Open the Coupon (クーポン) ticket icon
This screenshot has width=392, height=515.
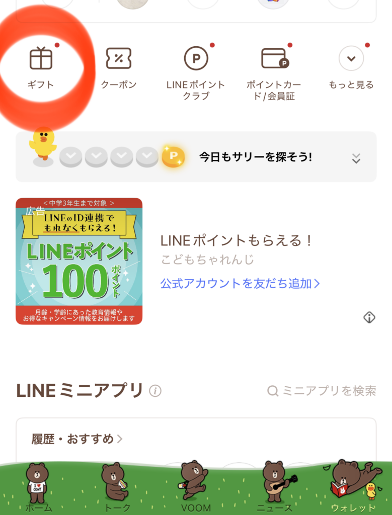click(119, 59)
